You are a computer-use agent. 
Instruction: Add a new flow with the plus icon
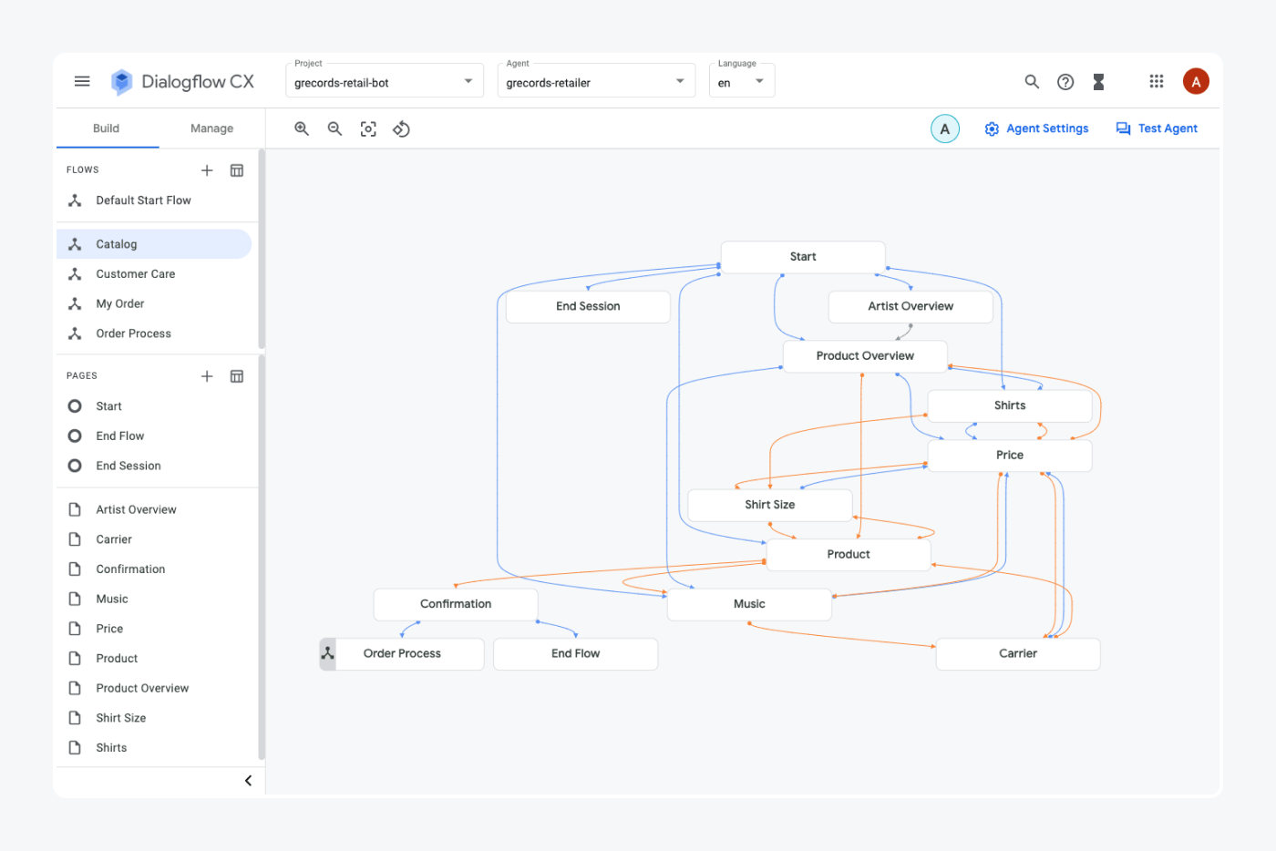click(207, 169)
